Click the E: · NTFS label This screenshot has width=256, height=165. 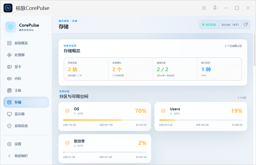click(78, 146)
